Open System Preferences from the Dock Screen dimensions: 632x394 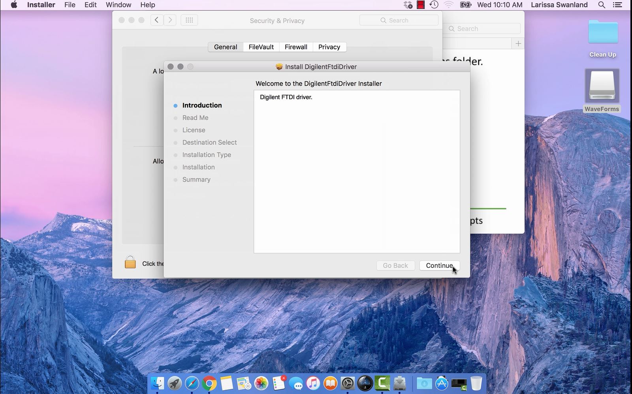point(348,383)
